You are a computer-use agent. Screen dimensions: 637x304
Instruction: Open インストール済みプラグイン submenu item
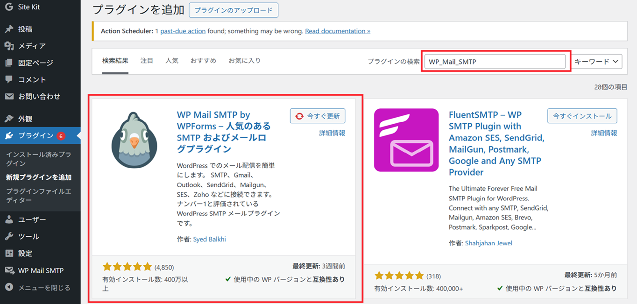click(38, 159)
